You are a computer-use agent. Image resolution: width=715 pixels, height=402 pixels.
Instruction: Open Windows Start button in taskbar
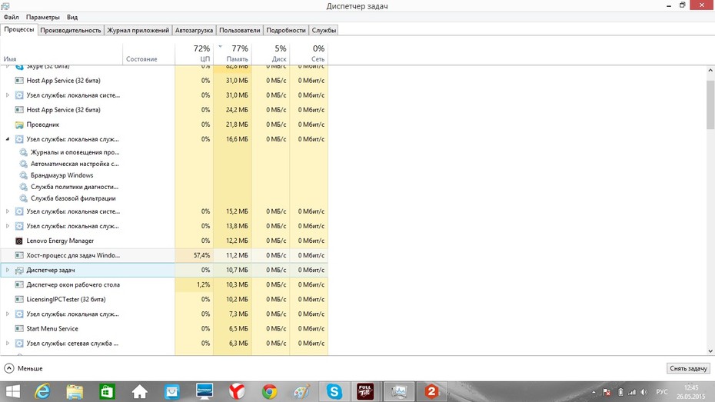pos(13,391)
